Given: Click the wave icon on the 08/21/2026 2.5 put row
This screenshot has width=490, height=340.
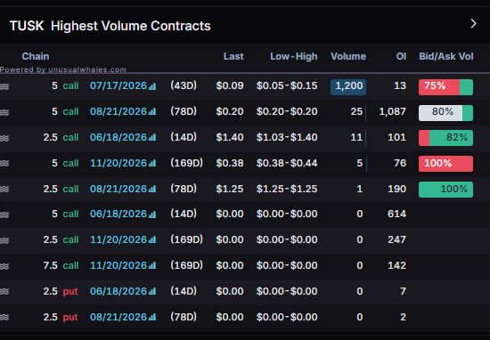Looking at the screenshot, I should point(4,318).
